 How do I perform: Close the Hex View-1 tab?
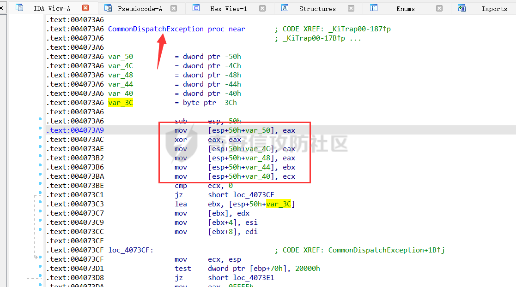[262, 8]
